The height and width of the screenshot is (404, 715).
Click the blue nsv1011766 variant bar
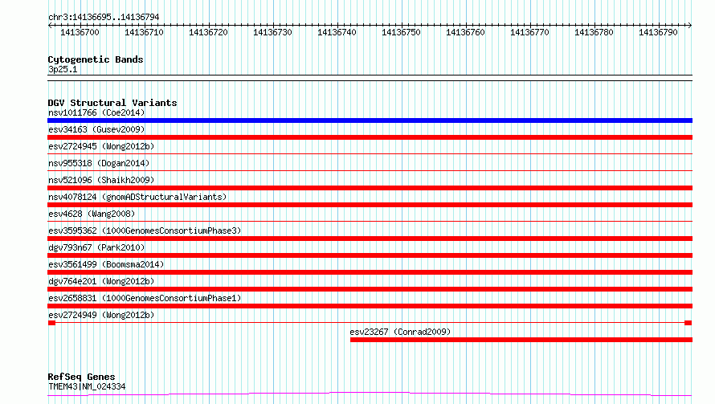click(370, 120)
